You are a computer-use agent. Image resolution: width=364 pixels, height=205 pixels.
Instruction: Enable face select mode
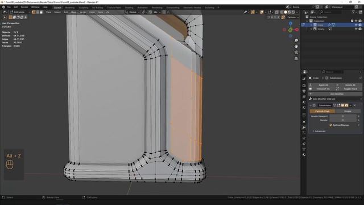click(42, 12)
